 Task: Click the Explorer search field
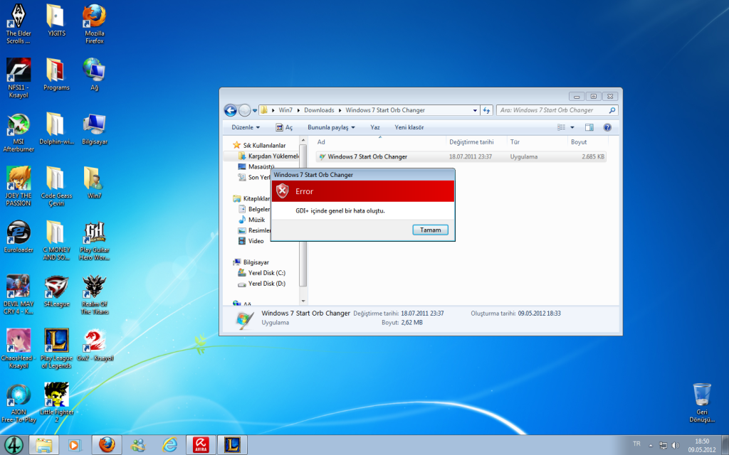pyautogui.click(x=557, y=110)
